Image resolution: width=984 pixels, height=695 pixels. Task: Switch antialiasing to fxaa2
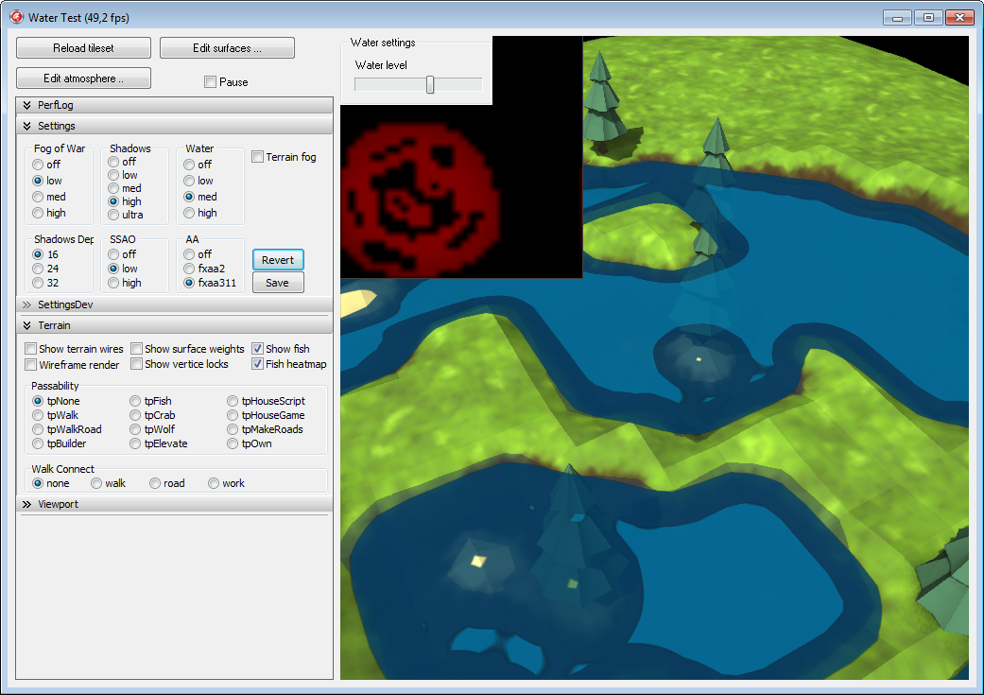pyautogui.click(x=188, y=268)
